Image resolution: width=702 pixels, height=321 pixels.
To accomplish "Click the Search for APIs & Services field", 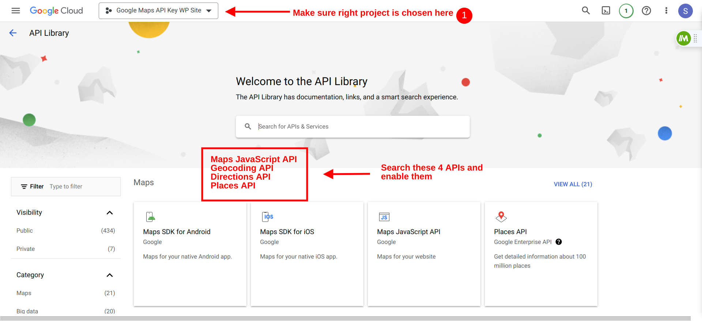I will (353, 127).
